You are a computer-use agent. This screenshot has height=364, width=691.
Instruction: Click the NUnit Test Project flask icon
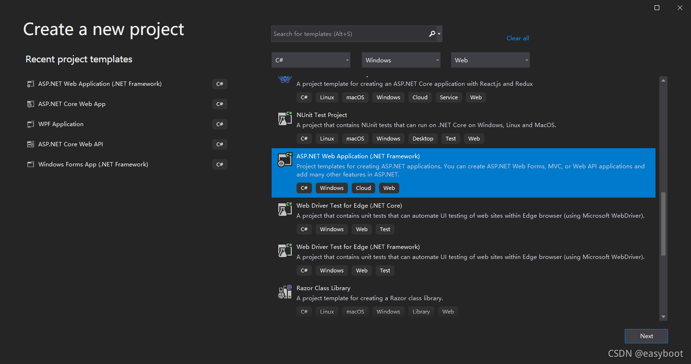[285, 118]
